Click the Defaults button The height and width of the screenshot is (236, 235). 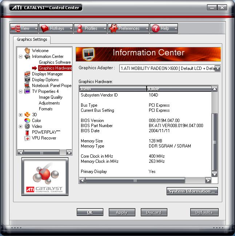pyautogui.click(x=204, y=212)
